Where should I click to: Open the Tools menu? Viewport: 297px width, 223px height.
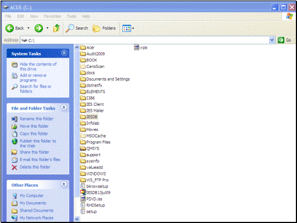[71, 16]
